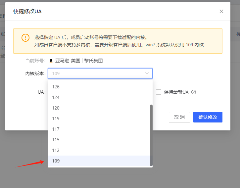This screenshot has width=240, height=188.
Task: Select the highlighted 109 kernel option
Action: pos(56,161)
